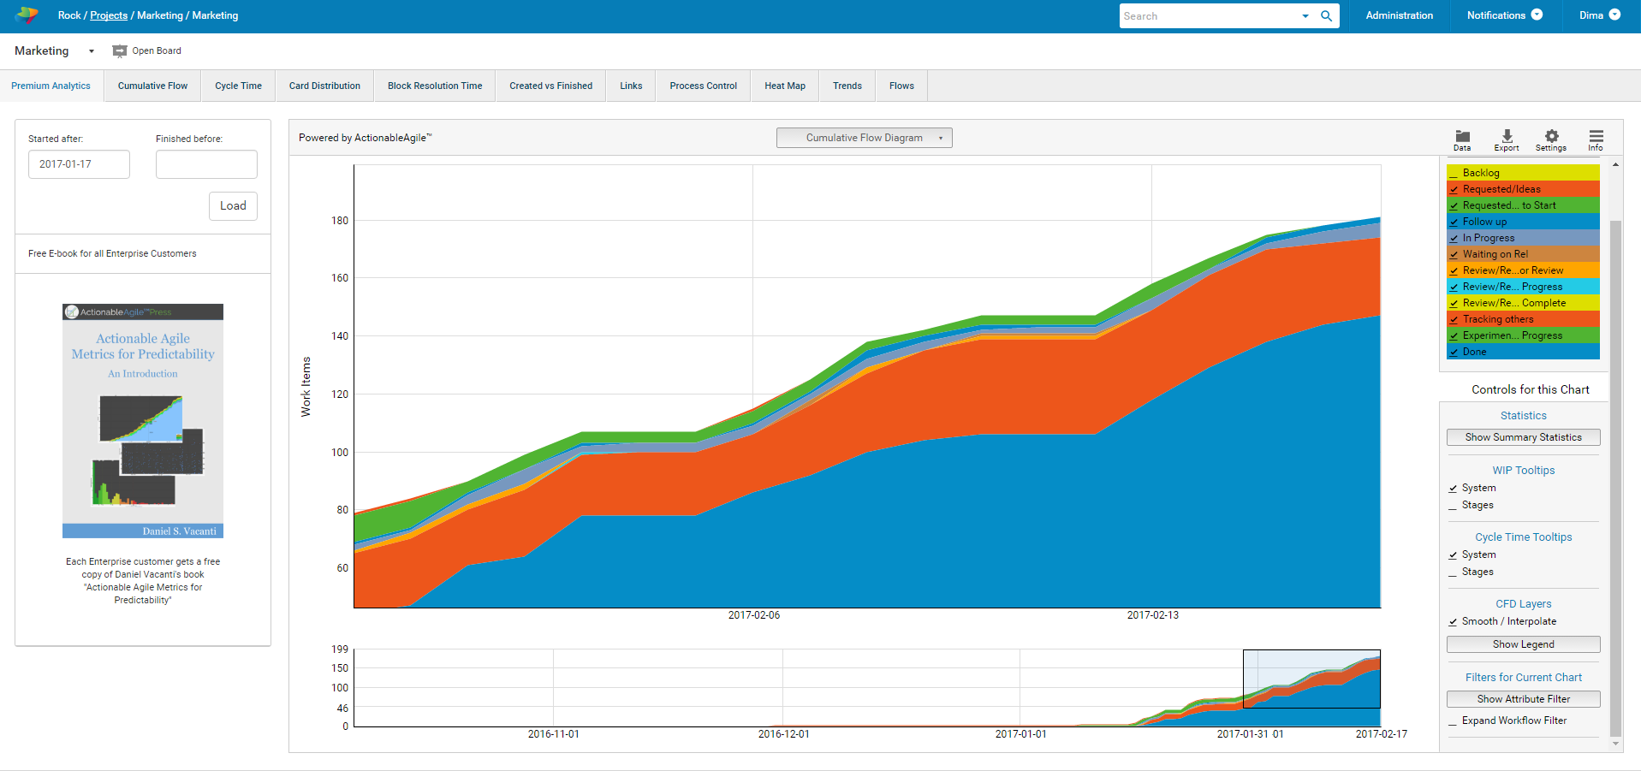
Task: Click the app logo in header
Action: click(27, 15)
